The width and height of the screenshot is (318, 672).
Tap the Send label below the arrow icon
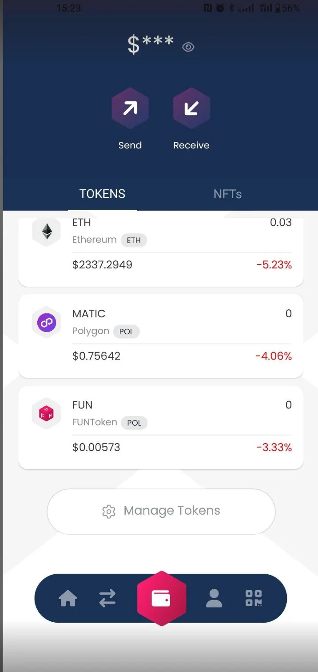coord(130,145)
